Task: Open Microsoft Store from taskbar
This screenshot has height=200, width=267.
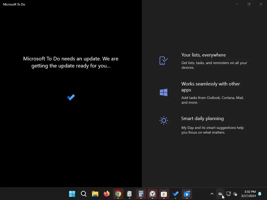Action: pyautogui.click(x=164, y=194)
